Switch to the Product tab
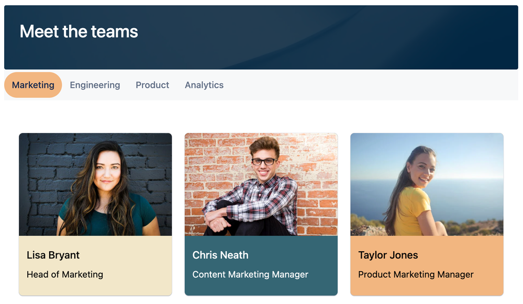The image size is (523, 304). 152,85
